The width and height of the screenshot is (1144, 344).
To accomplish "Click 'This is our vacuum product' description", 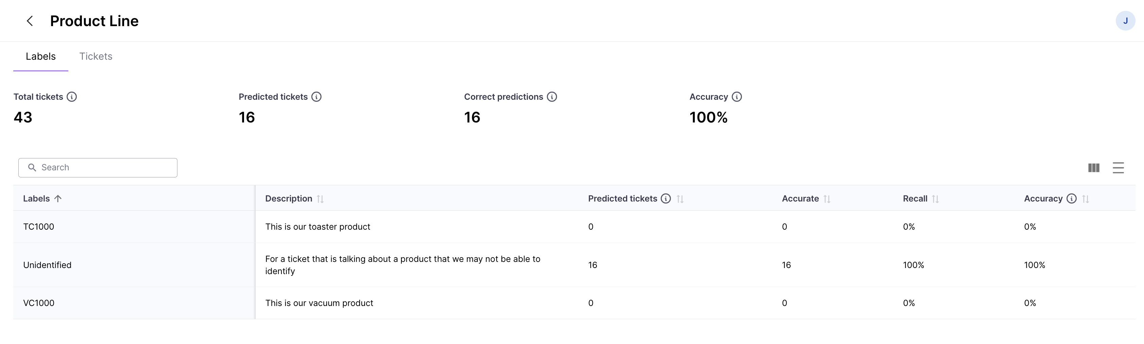I will point(319,303).
